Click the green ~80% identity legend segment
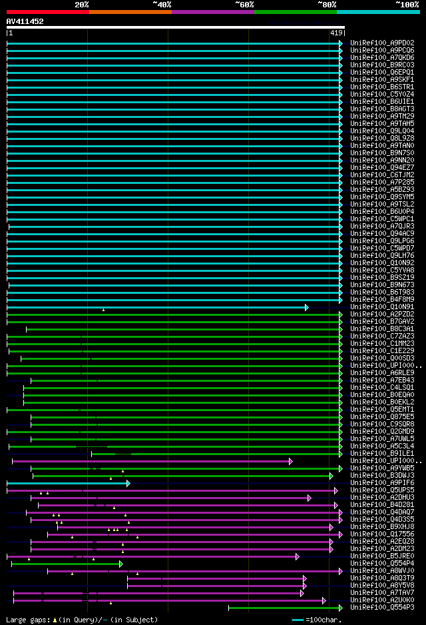The height and width of the screenshot is (625, 426). point(296,12)
